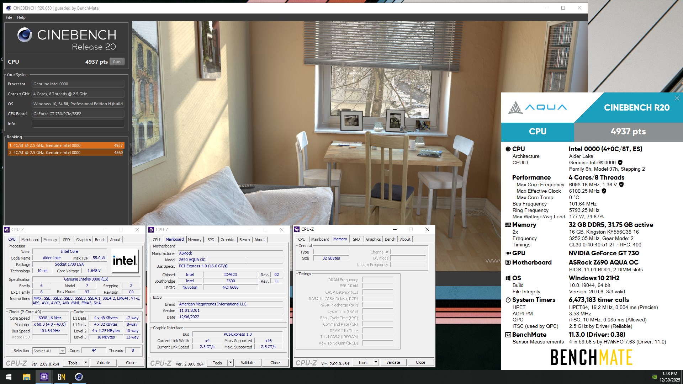Open Memory tab in Mainboard CPU-Z window
Image resolution: width=683 pixels, height=384 pixels.
click(195, 240)
